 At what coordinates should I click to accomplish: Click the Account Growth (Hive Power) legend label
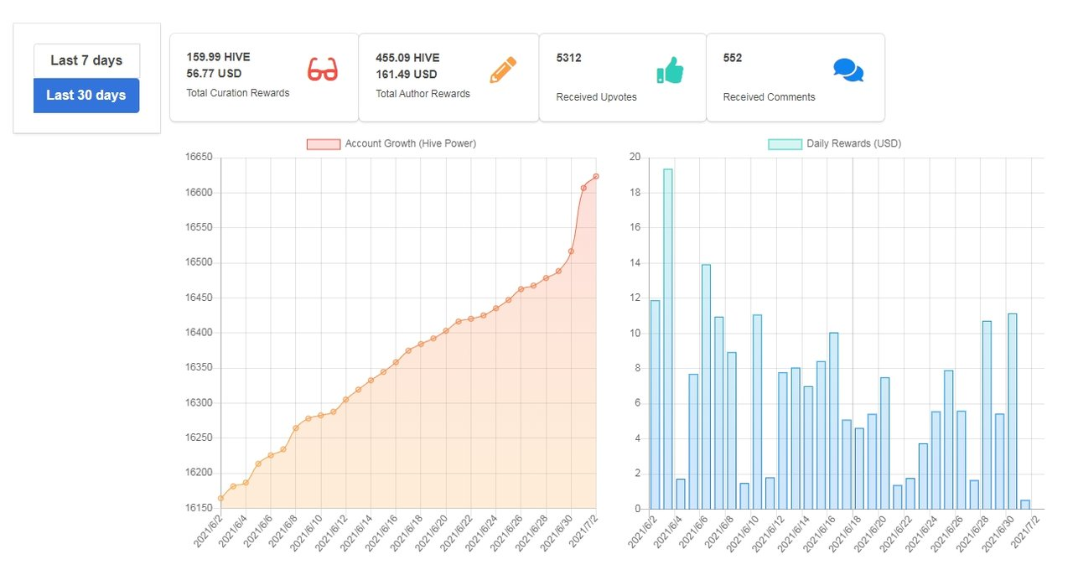pos(411,144)
